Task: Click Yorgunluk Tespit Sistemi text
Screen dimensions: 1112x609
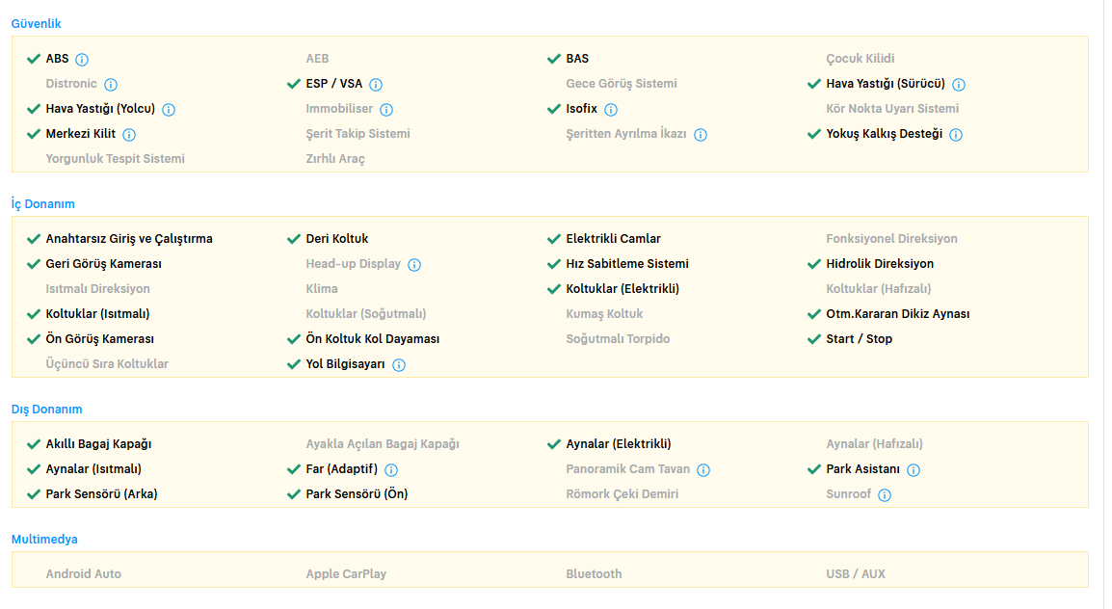Action: 115,159
